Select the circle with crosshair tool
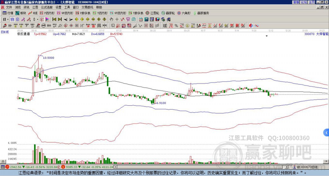 [x=66, y=26]
